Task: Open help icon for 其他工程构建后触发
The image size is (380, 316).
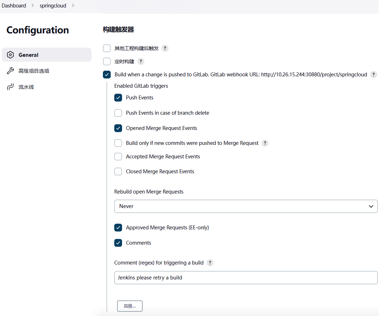Action: [x=165, y=48]
